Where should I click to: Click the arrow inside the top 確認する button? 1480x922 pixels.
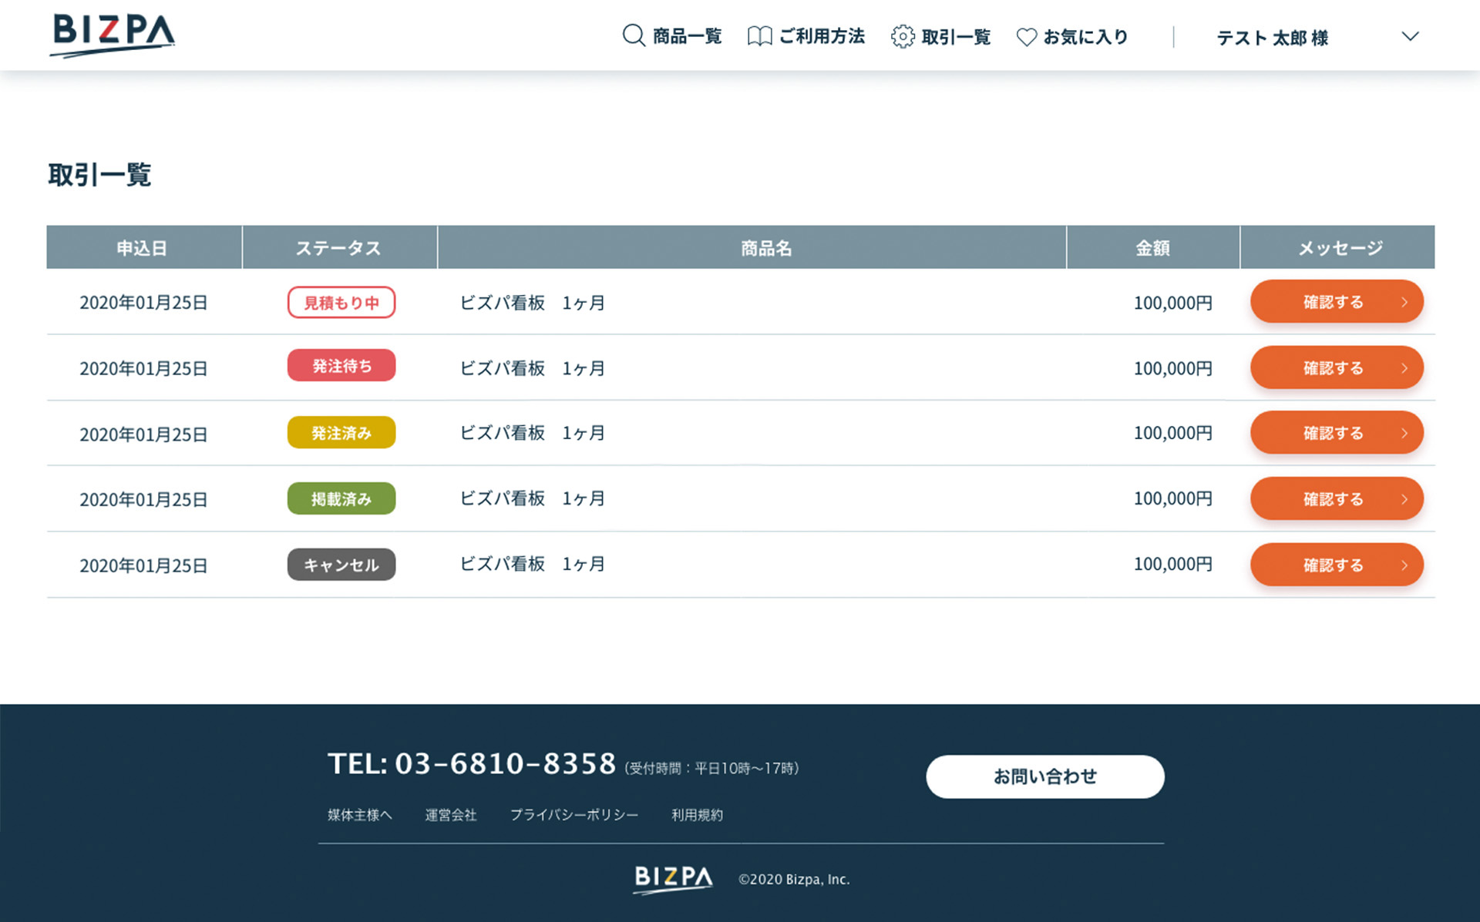click(x=1404, y=302)
